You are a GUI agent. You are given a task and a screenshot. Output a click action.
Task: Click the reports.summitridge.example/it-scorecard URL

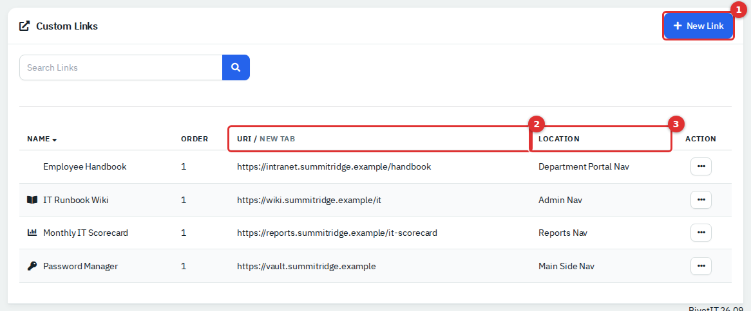pos(337,233)
